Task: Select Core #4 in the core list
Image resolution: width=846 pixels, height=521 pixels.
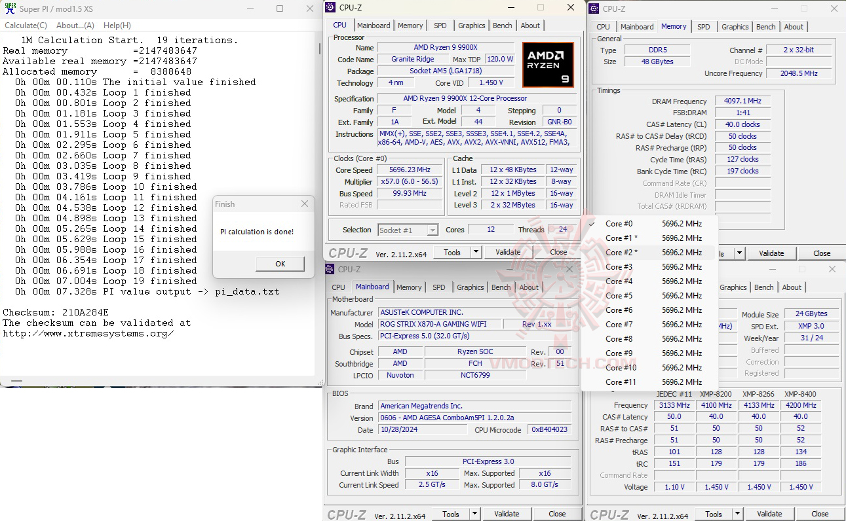Action: [x=649, y=281]
